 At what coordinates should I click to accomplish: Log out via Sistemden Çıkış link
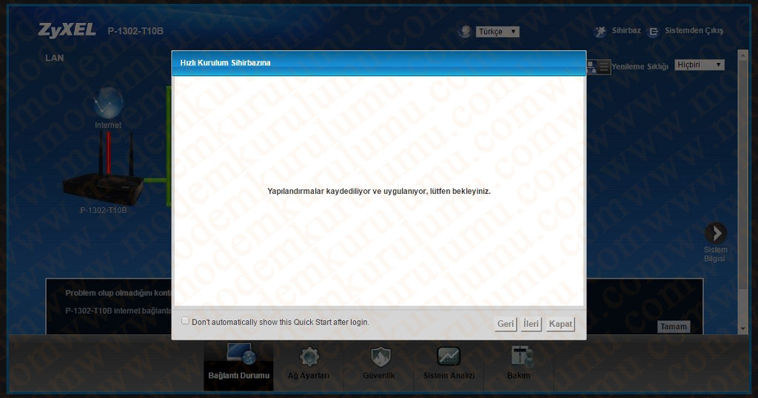point(694,30)
